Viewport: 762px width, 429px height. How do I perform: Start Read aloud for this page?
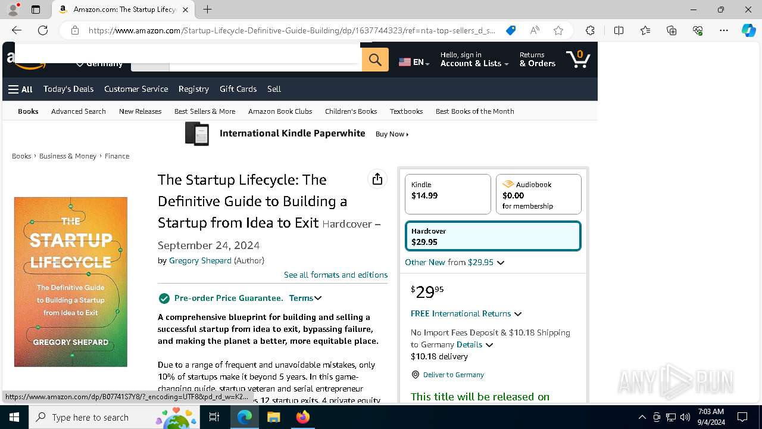[x=535, y=30]
